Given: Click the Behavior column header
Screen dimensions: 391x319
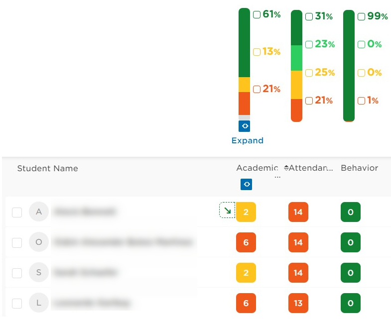Looking at the screenshot, I should [359, 168].
